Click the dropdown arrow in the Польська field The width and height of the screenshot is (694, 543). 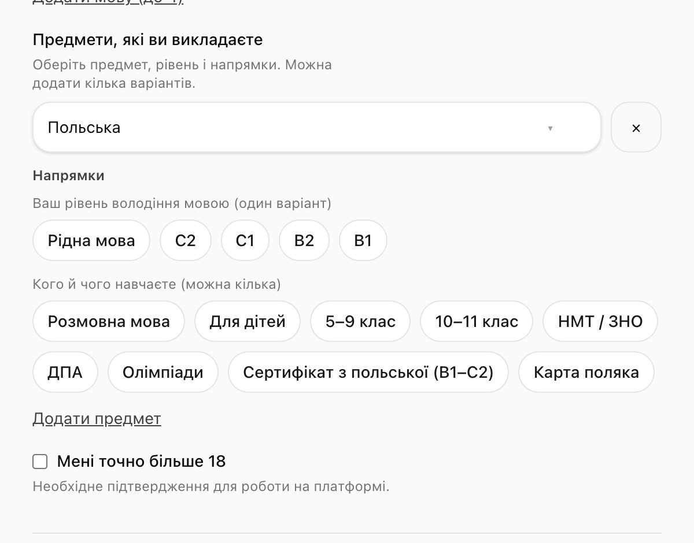(550, 128)
